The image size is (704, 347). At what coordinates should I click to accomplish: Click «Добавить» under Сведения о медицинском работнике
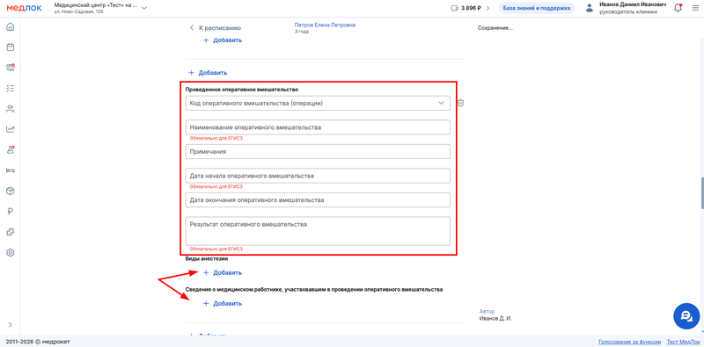[223, 303]
